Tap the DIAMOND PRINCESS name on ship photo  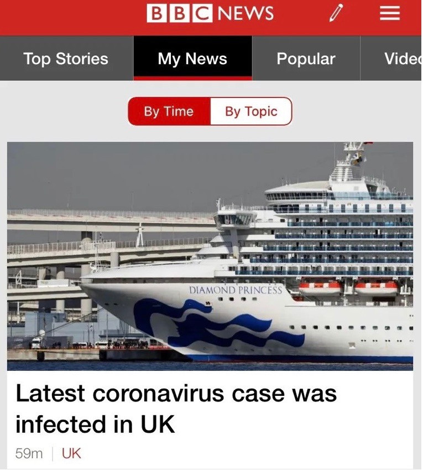click(x=236, y=290)
